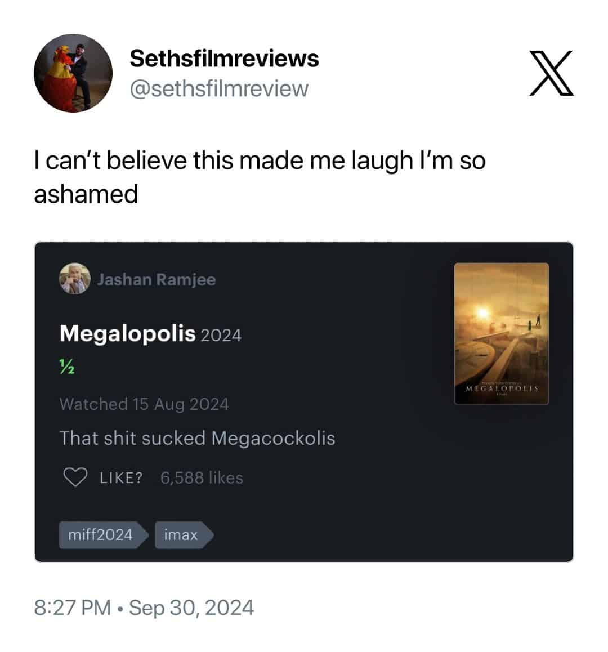Screen dimensions: 608x652
Task: Open the @sethsfilmreview handle link
Action: (x=219, y=88)
